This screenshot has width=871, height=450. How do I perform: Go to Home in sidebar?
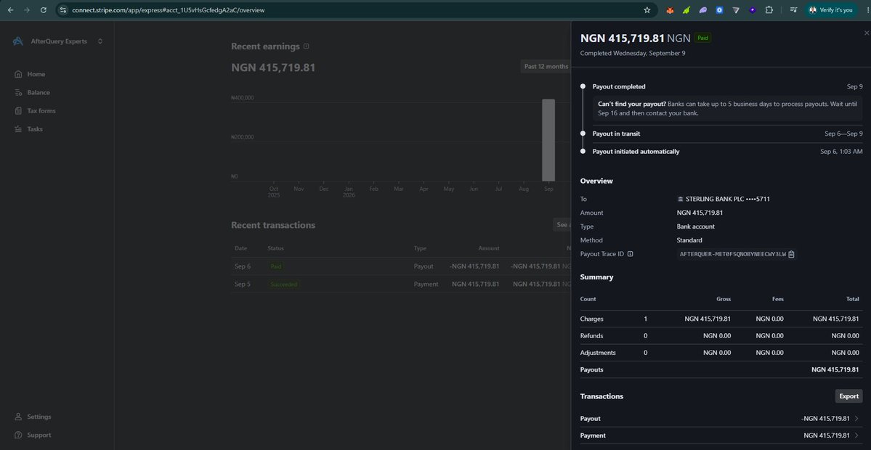pyautogui.click(x=36, y=74)
